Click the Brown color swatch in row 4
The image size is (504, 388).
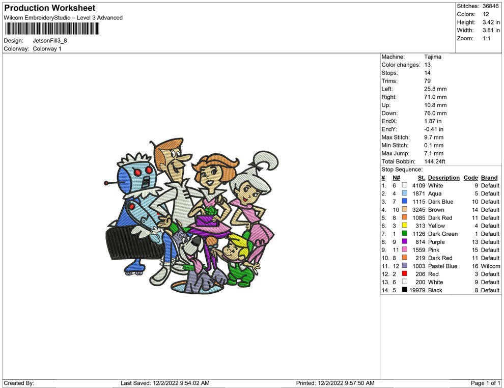point(404,209)
